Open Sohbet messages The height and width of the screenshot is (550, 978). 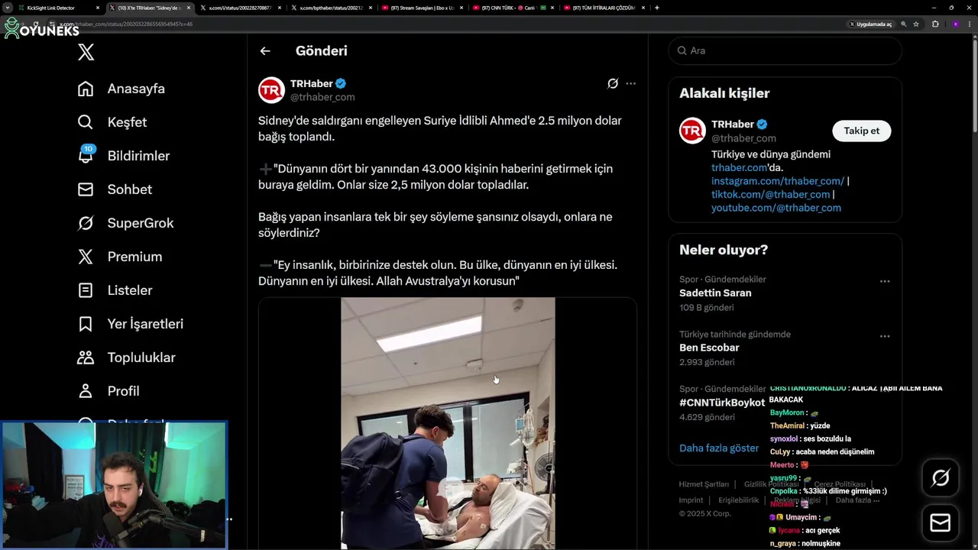coord(115,189)
